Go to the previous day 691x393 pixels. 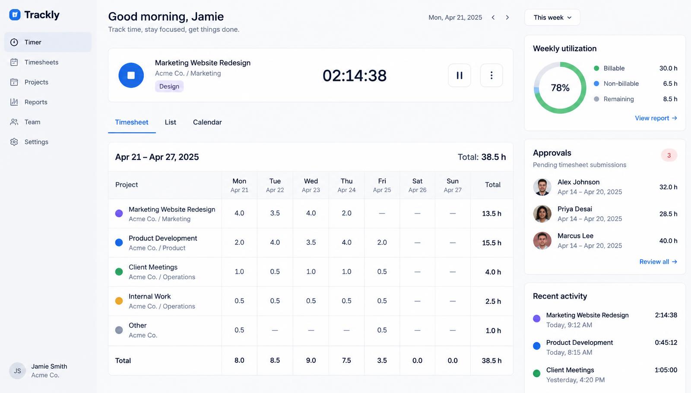493,17
